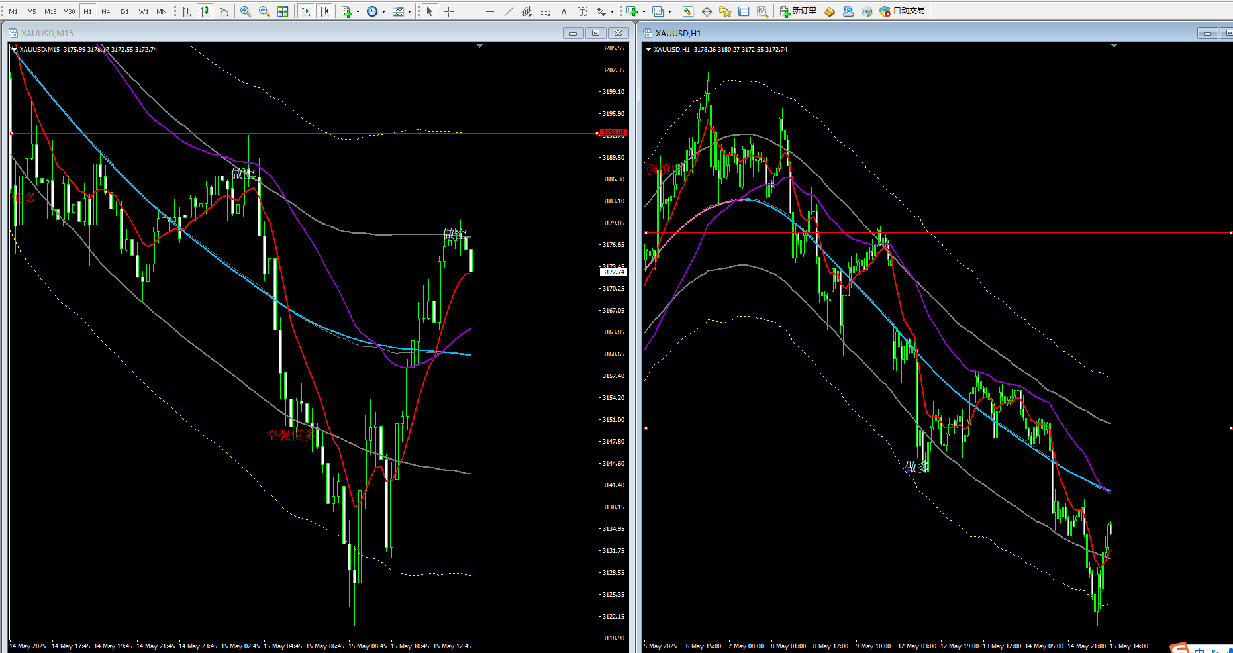The image size is (1233, 653).
Task: Expand the templates dropdown arrow
Action: pyautogui.click(x=409, y=11)
